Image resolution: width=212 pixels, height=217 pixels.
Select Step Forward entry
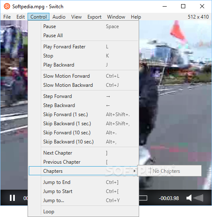coord(84,96)
